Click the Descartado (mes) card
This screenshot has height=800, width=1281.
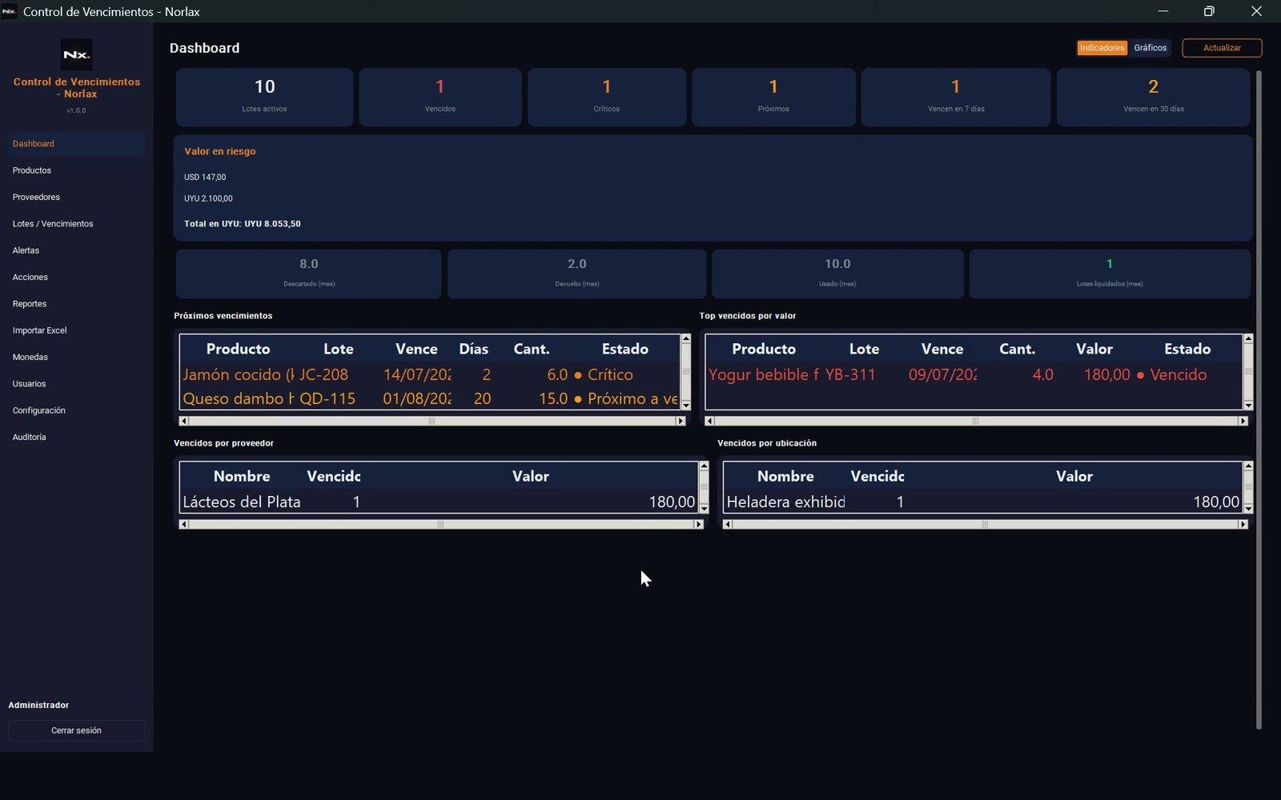(x=308, y=274)
